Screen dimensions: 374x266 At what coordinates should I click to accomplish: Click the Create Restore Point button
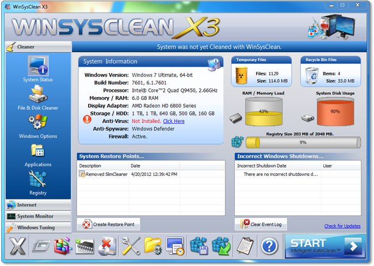tap(109, 224)
